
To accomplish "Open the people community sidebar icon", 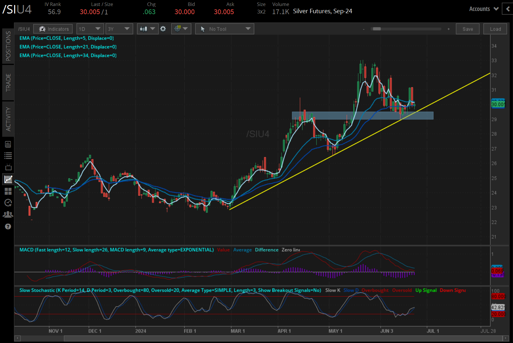I will (8, 215).
